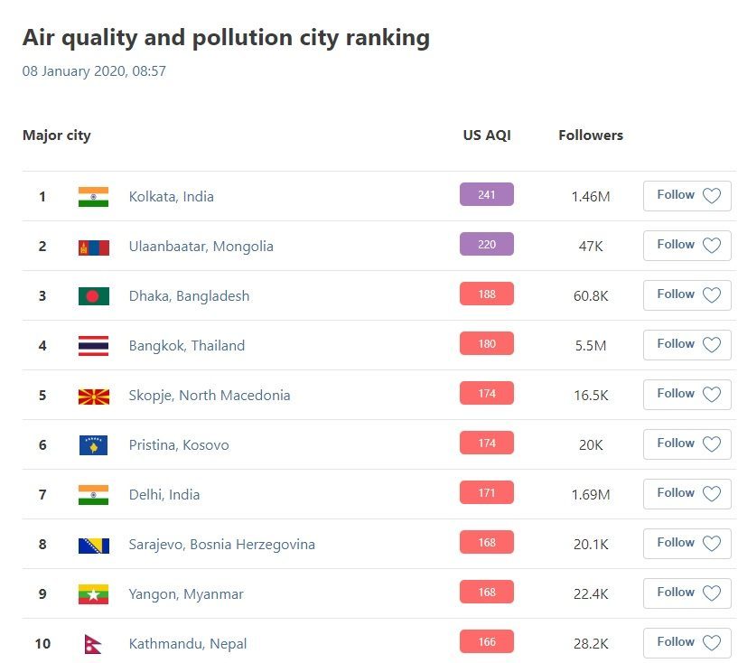Click the Mongolia flag icon
Viewport: 738px width, 663px height.
[93, 247]
